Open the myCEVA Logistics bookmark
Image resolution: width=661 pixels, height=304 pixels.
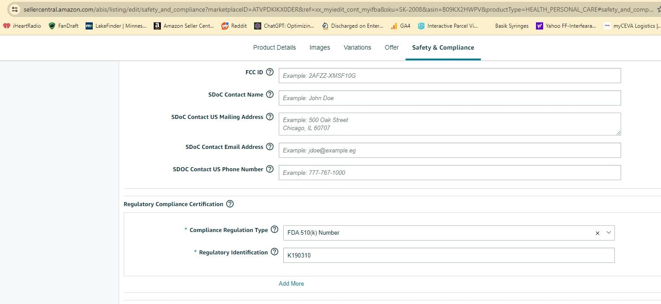tap(632, 26)
